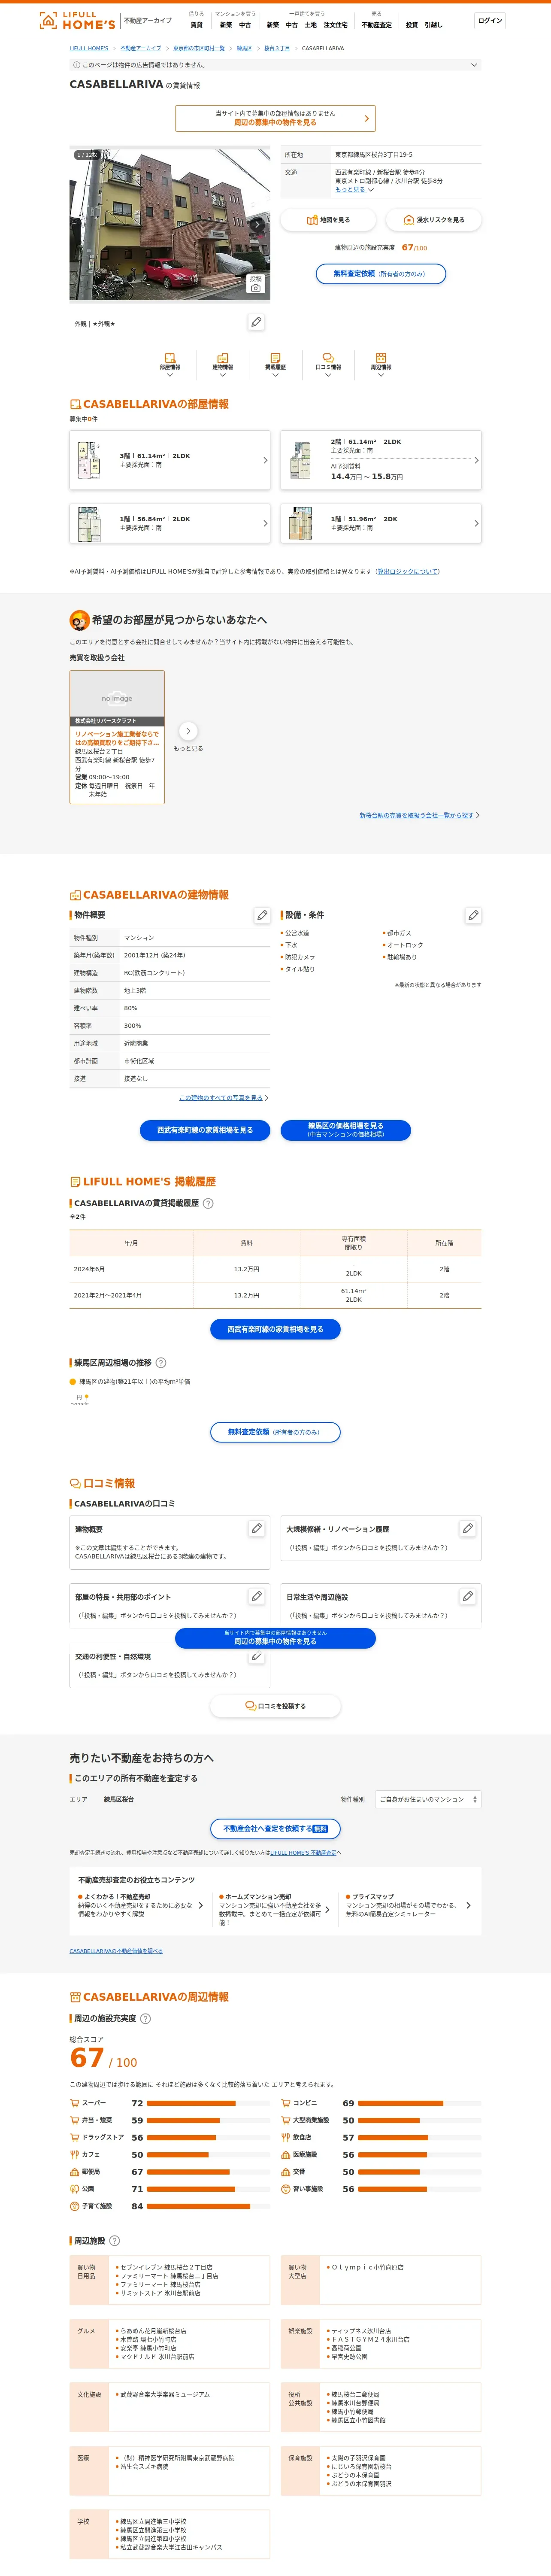Open the 賃貸 menu in header
This screenshot has width=551, height=2576.
point(196,25)
